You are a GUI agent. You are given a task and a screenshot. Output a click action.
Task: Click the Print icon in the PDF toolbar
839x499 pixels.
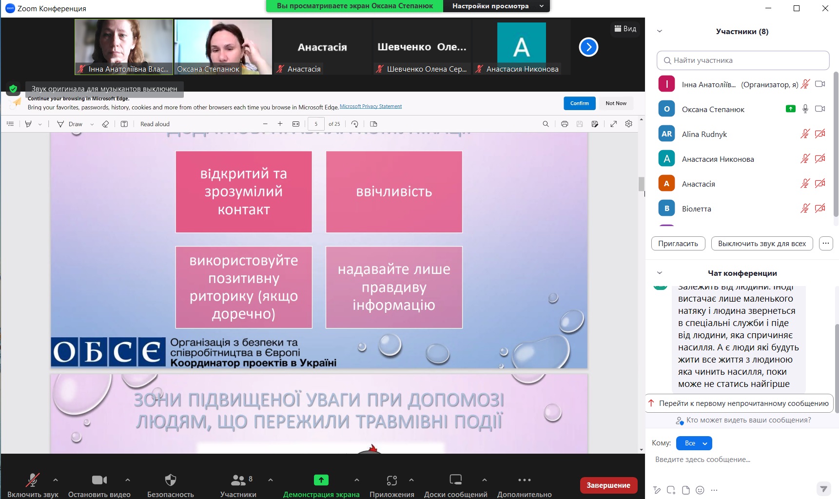(x=565, y=124)
